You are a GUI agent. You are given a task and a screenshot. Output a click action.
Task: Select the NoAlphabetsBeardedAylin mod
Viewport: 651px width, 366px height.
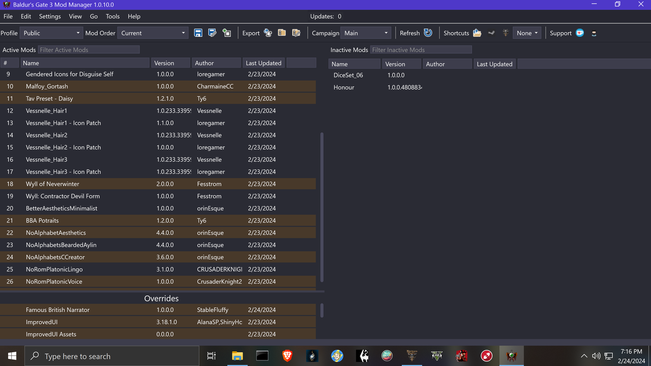click(158, 245)
